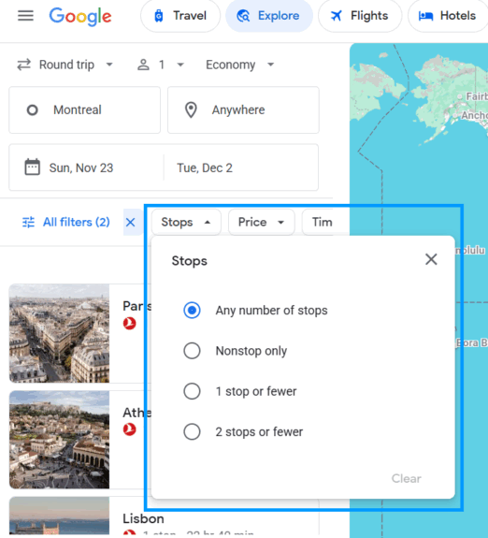Click the Google logo
The width and height of the screenshot is (488, 538).
point(80,17)
